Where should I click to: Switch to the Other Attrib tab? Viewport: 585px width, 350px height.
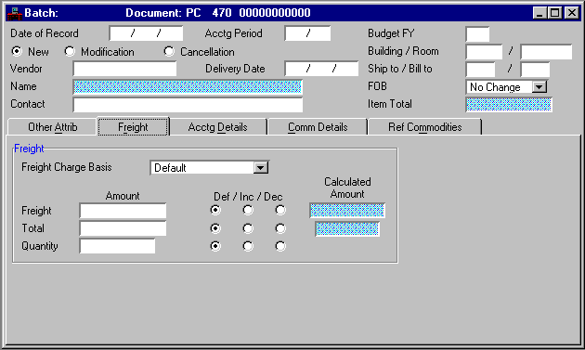coord(53,127)
